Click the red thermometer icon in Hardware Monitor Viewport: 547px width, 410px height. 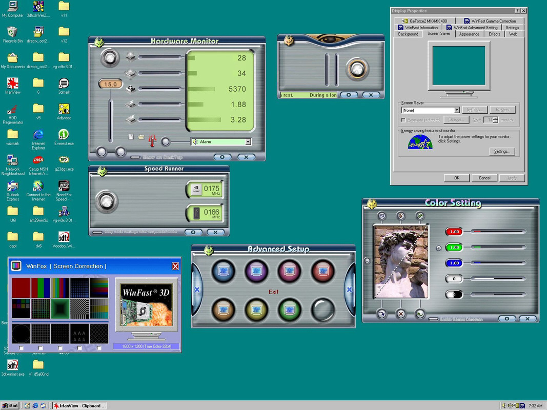pos(152,141)
